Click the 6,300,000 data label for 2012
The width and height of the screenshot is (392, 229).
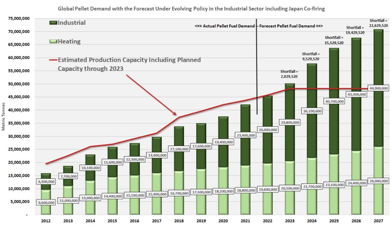(x=46, y=182)
